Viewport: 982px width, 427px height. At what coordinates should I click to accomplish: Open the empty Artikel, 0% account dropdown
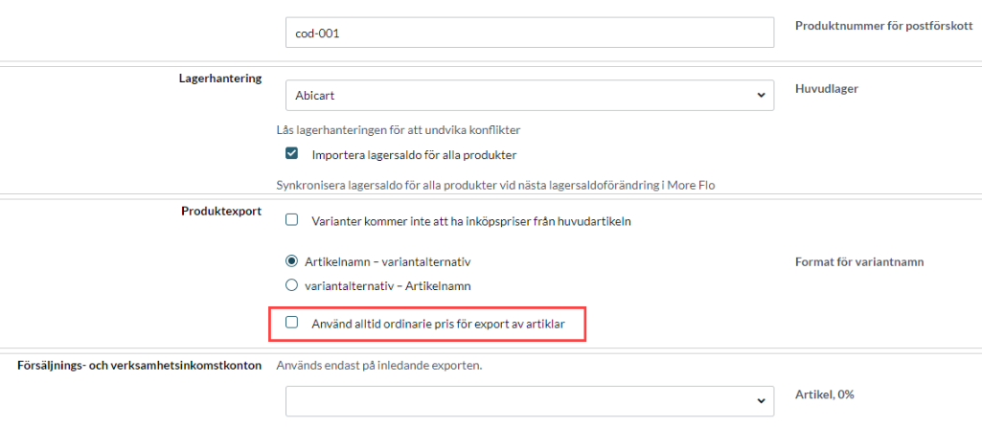(x=529, y=401)
